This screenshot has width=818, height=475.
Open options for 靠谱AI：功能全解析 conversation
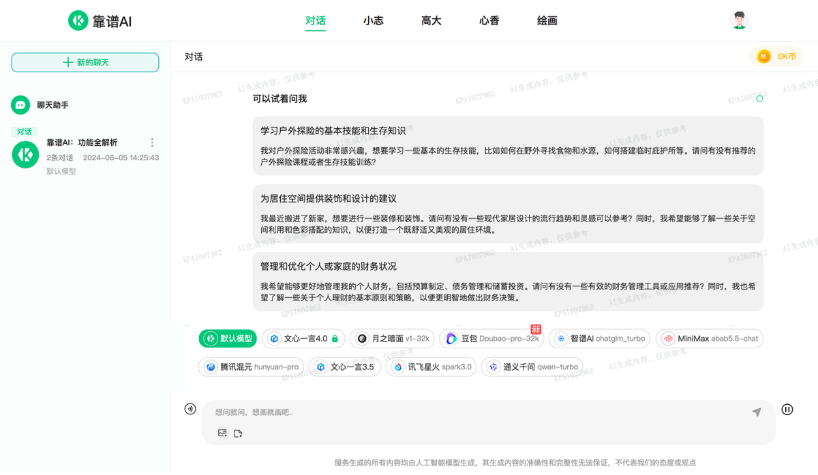pos(152,142)
